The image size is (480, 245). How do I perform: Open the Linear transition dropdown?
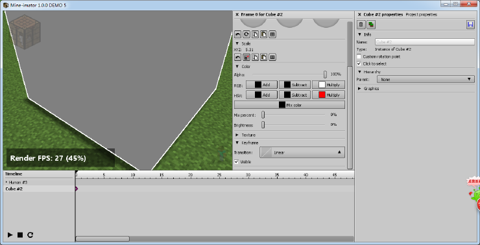click(x=302, y=152)
